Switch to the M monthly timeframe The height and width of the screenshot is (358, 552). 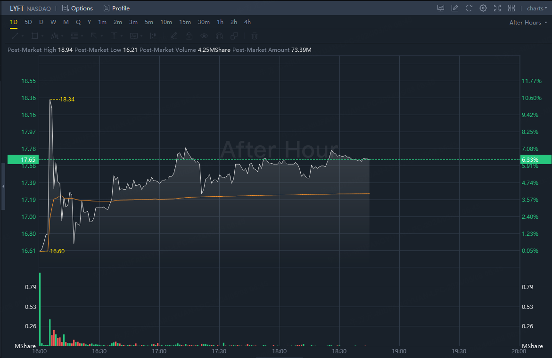pos(66,22)
